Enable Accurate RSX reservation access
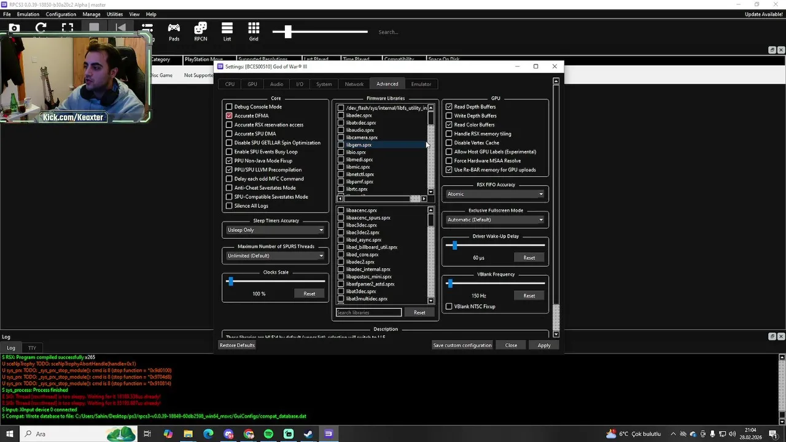786x442 pixels. [229, 125]
